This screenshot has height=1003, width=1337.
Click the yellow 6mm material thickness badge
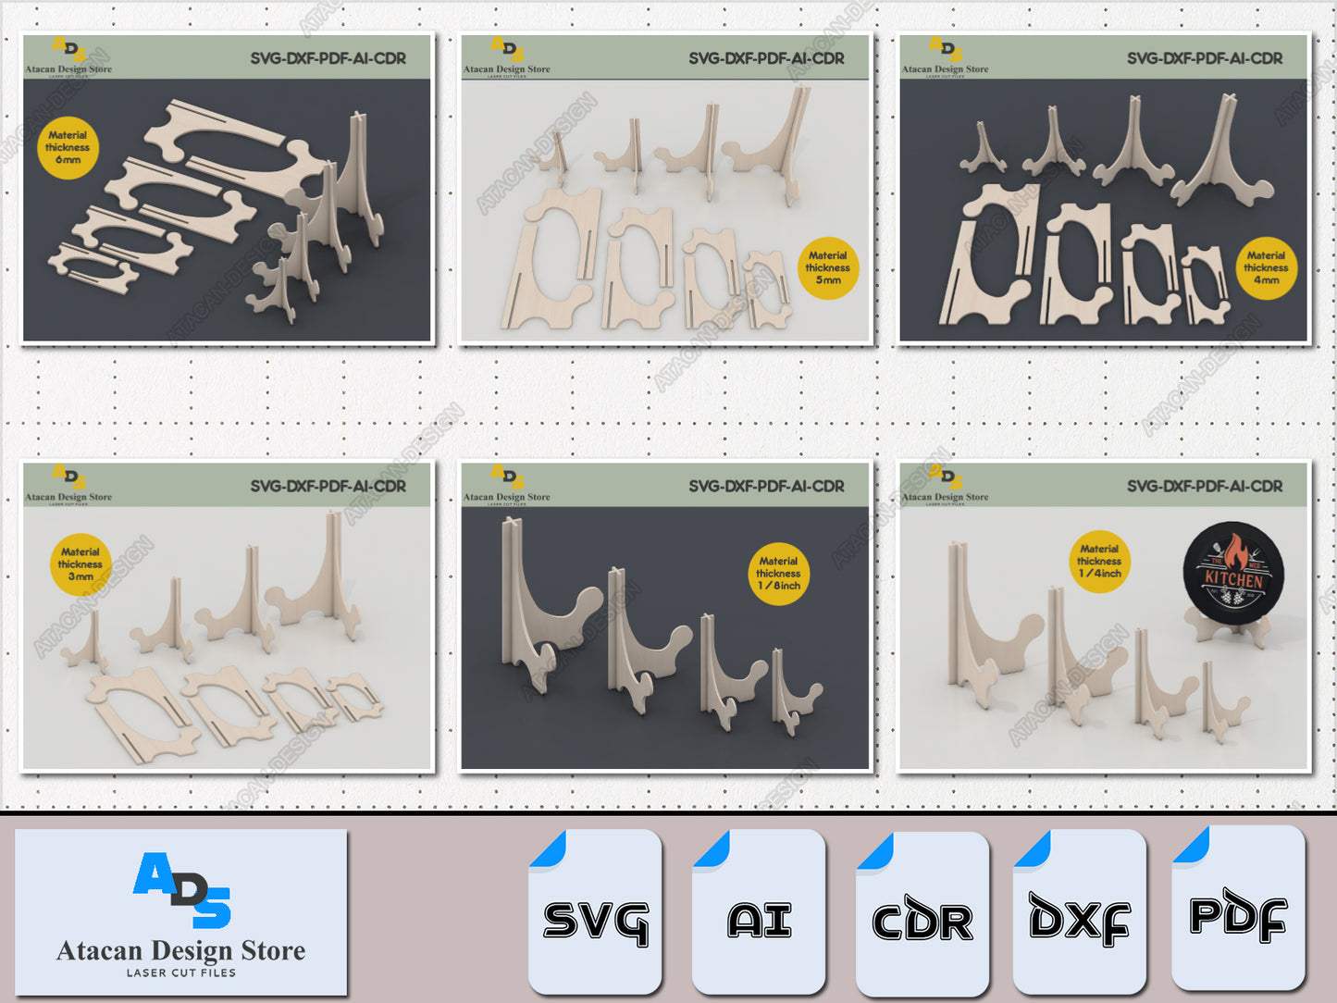tap(68, 147)
